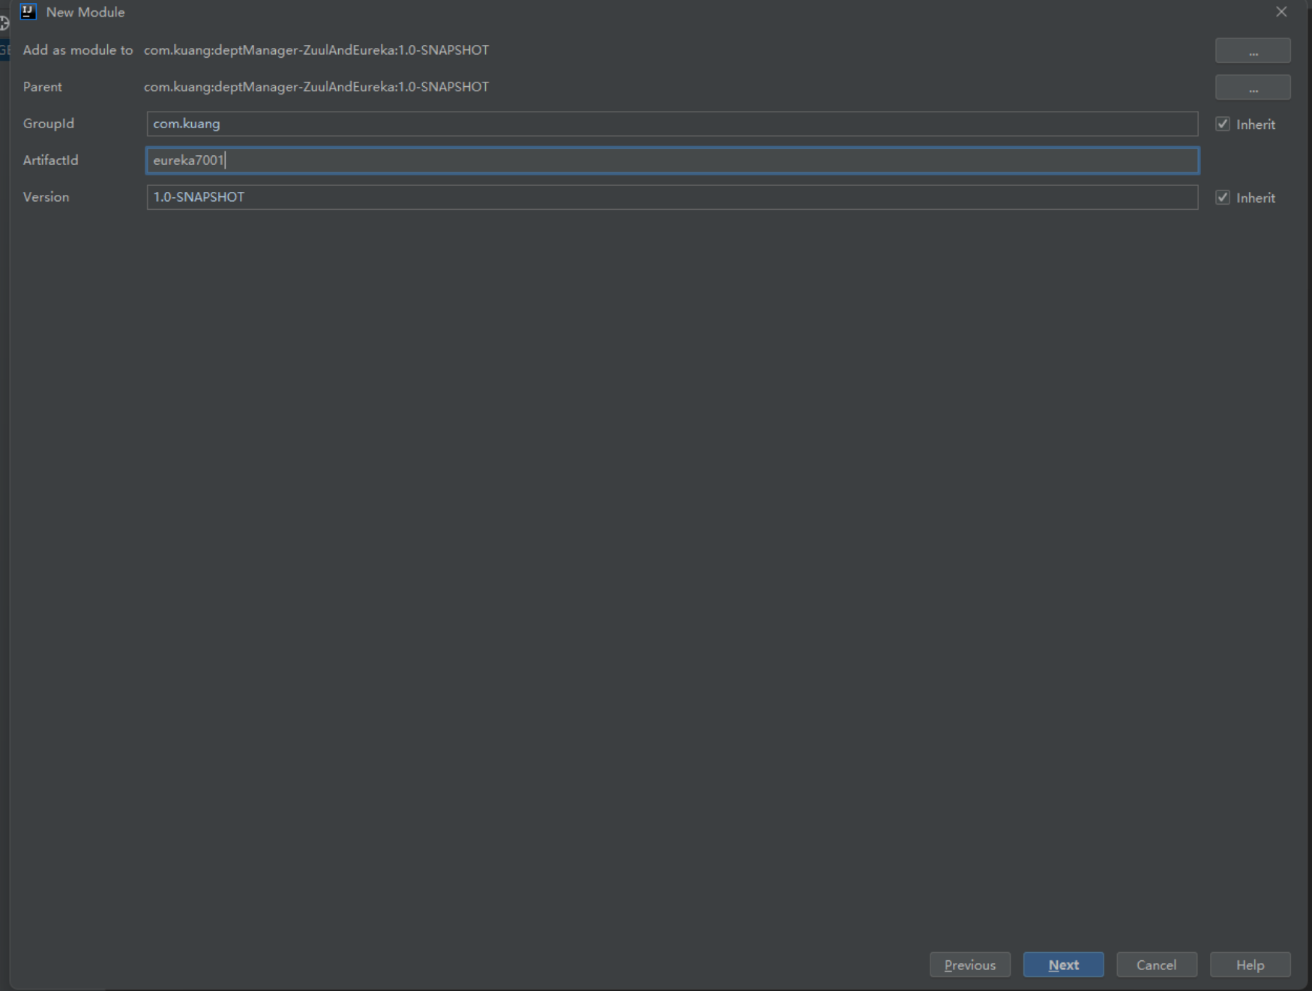Toggle Inherit checkbox for Version
The height and width of the screenshot is (991, 1312).
1223,198
